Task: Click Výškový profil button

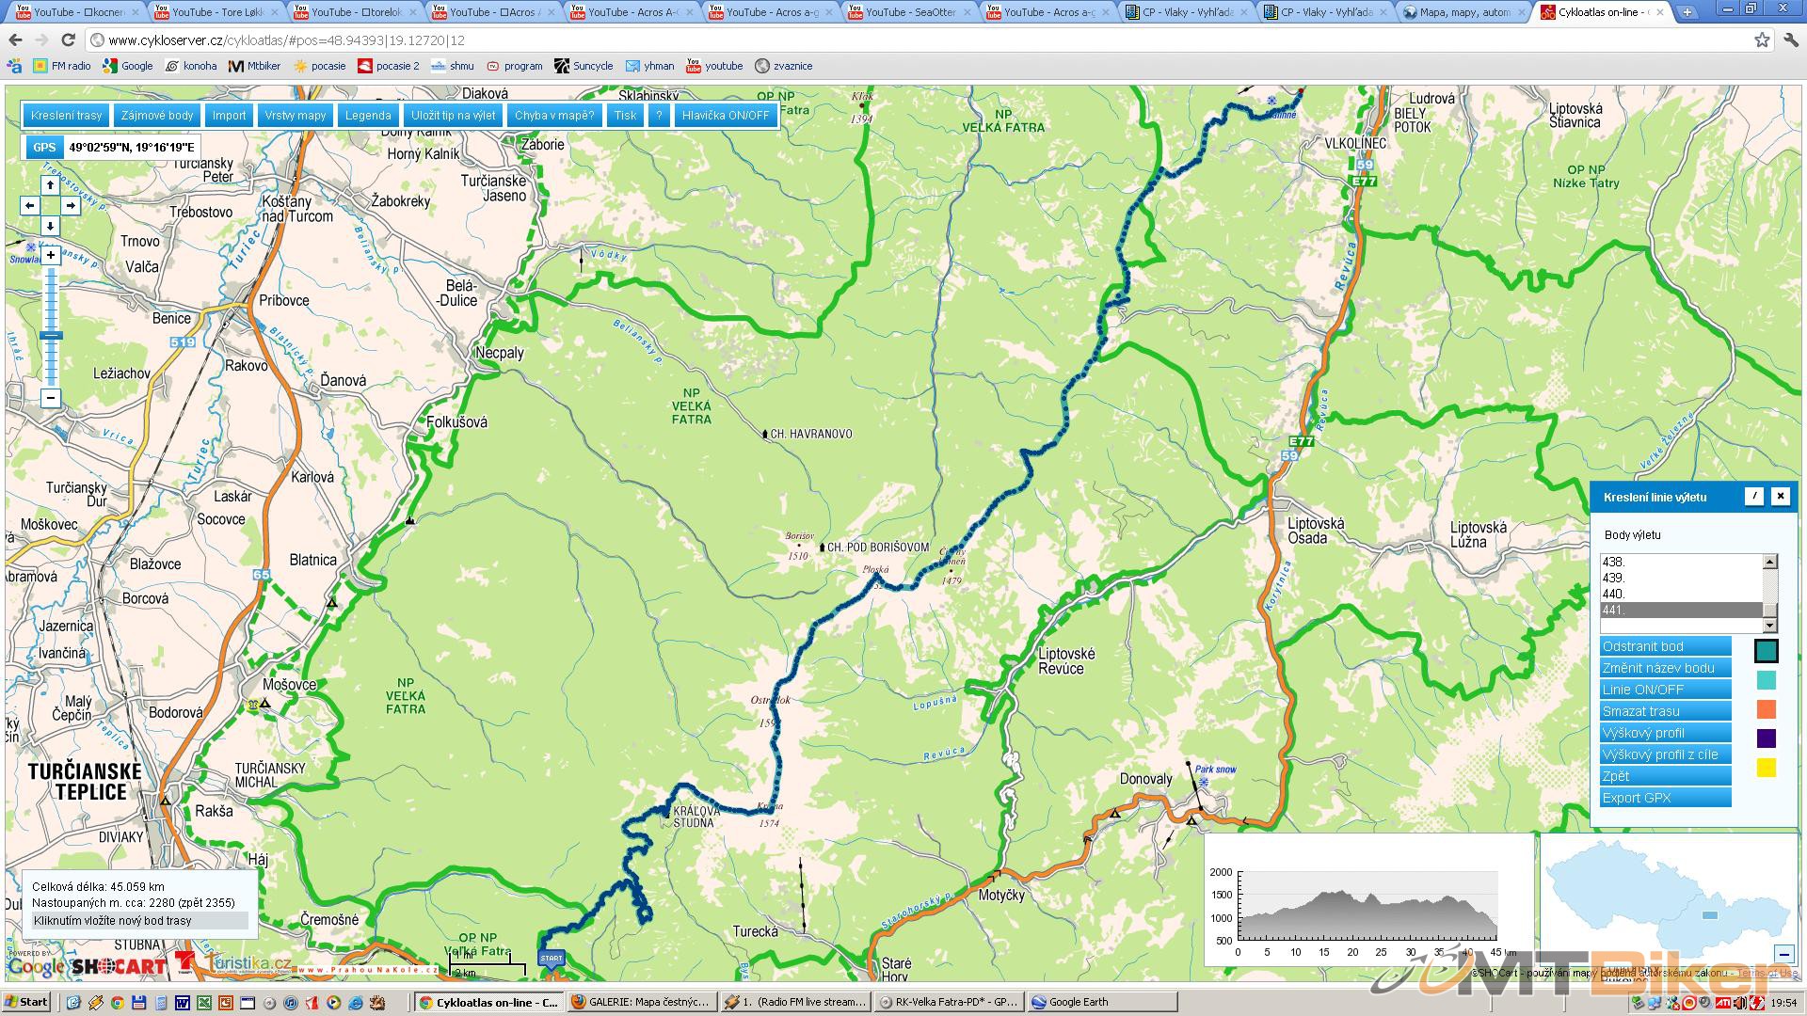Action: pyautogui.click(x=1664, y=733)
